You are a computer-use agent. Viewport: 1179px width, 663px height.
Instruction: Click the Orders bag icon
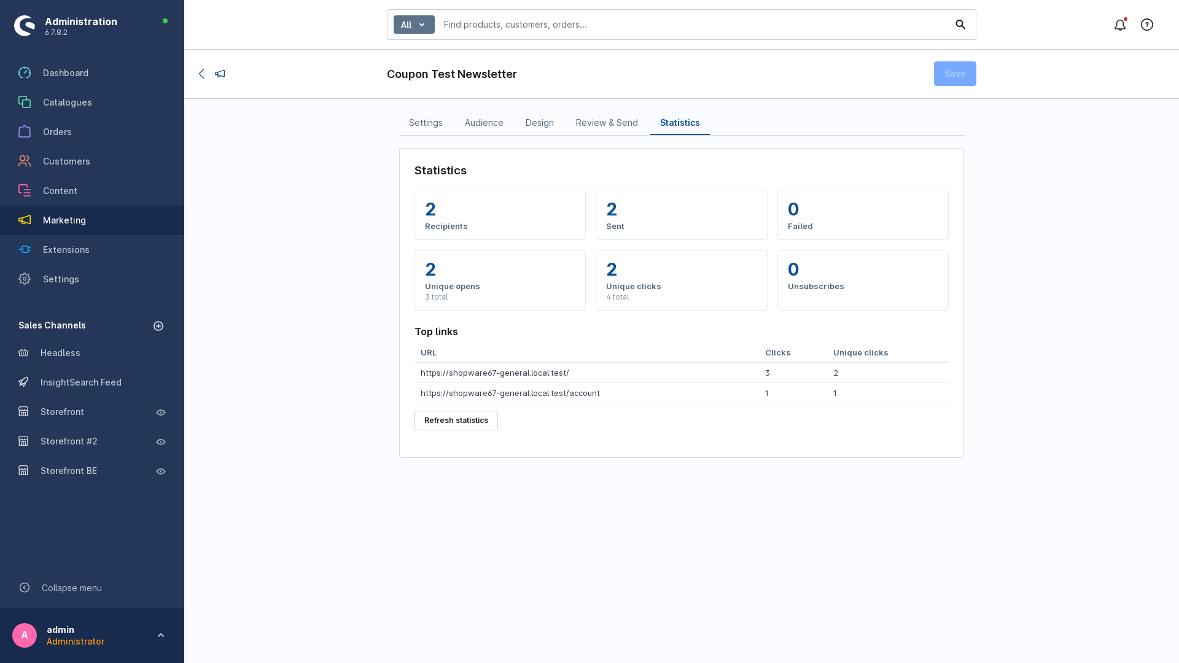coord(25,132)
